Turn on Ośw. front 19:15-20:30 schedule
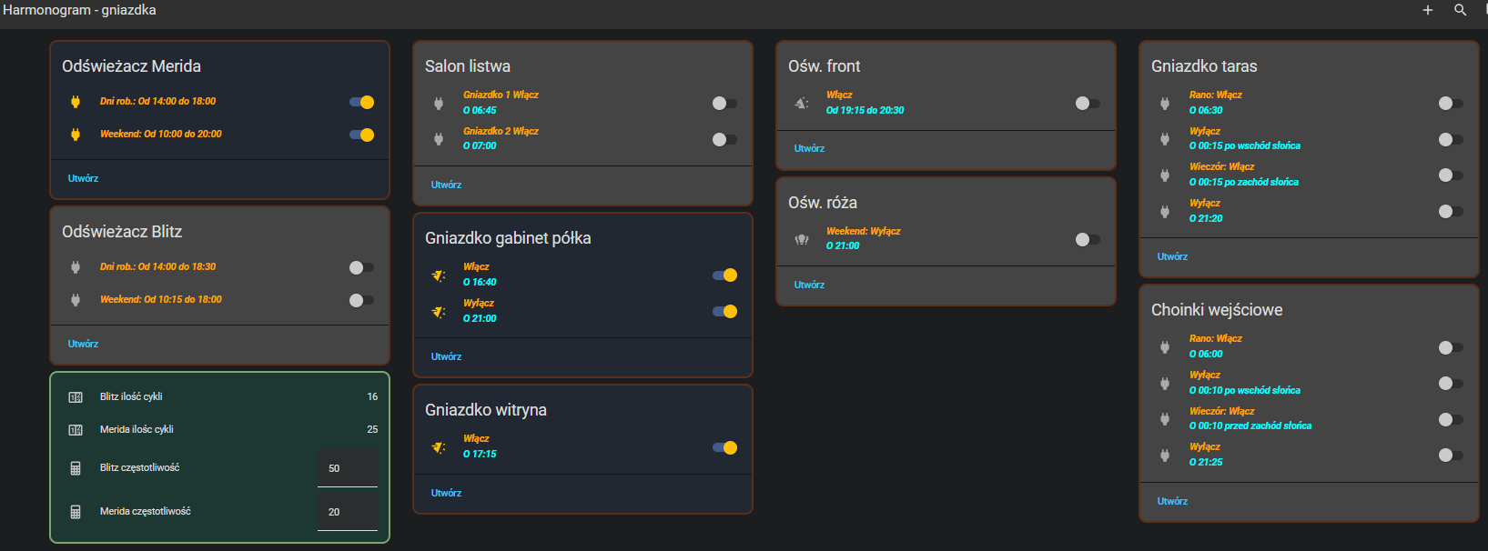 tap(1087, 104)
